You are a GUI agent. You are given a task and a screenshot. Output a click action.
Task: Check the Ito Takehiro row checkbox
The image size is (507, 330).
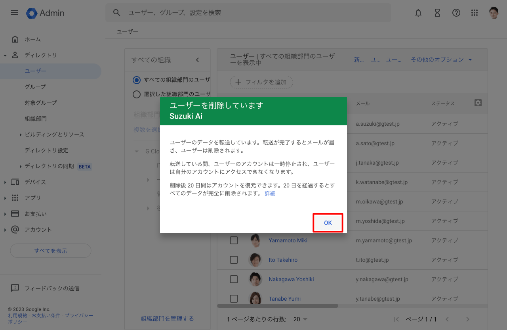[x=234, y=260]
